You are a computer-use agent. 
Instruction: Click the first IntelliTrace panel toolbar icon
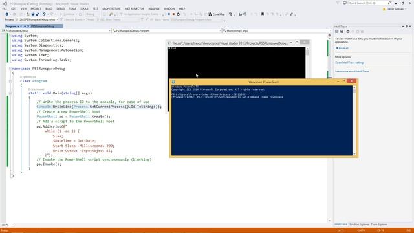tap(336, 32)
